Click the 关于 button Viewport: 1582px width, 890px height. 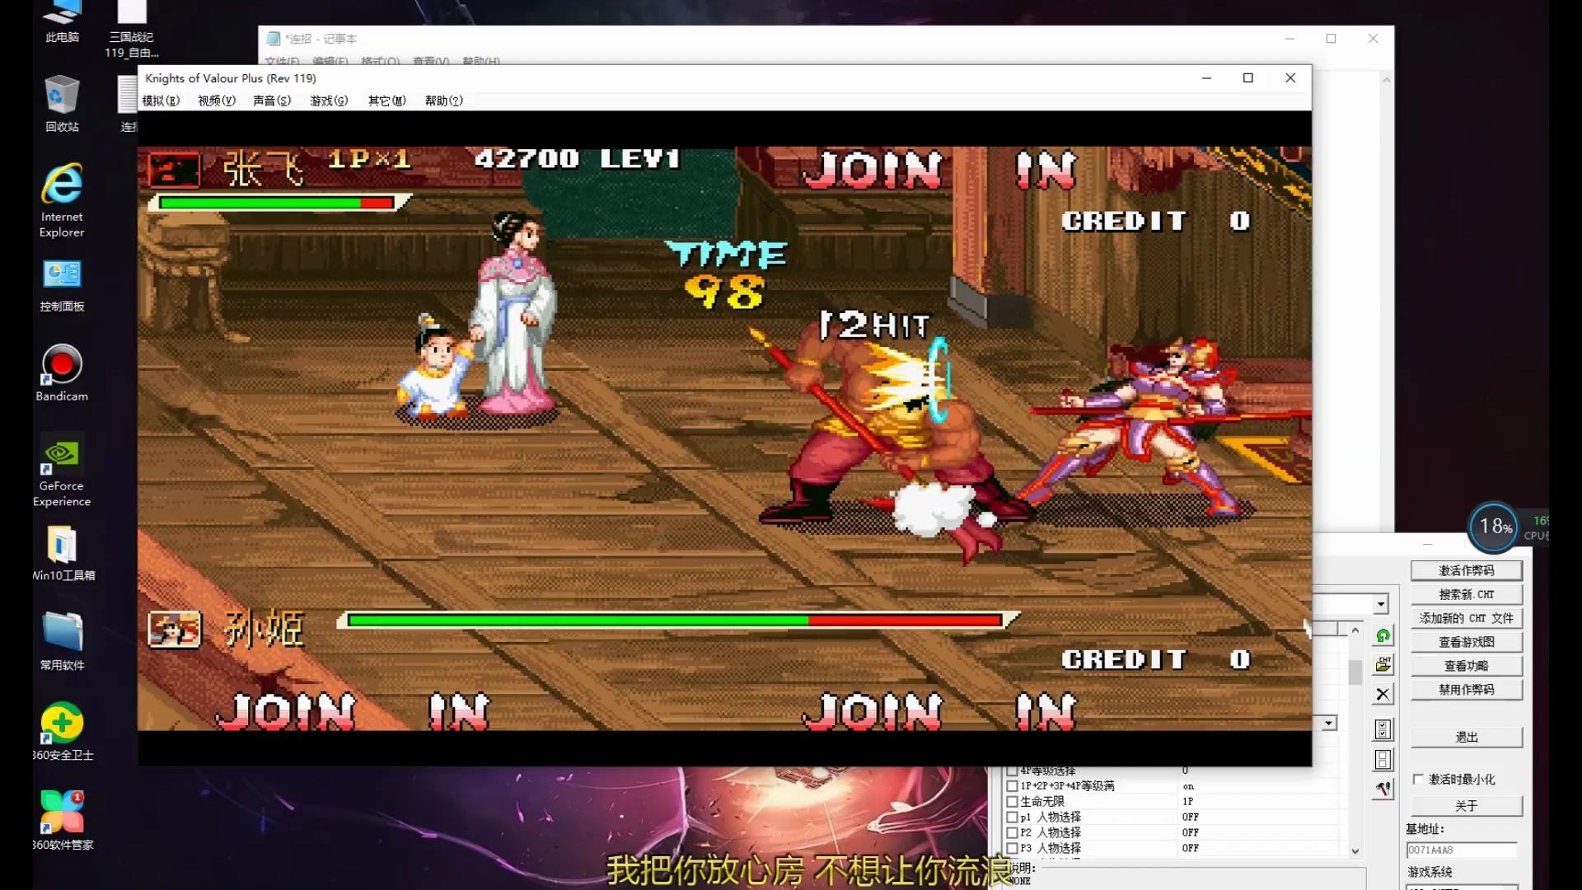pos(1467,806)
